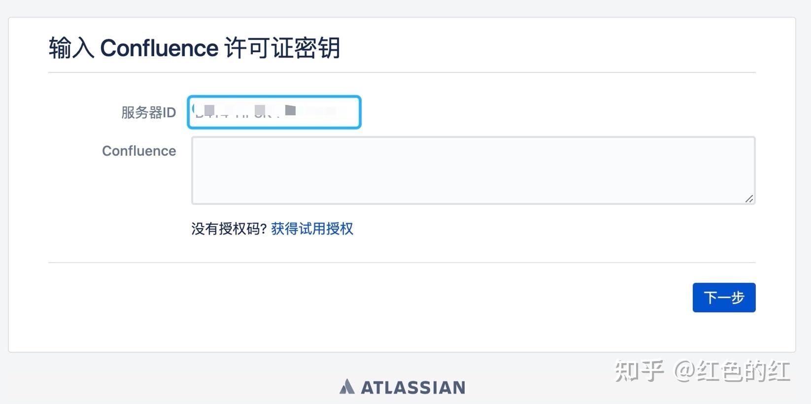Grab the license textarea resize handle
This screenshot has height=404, width=811.
coord(749,199)
